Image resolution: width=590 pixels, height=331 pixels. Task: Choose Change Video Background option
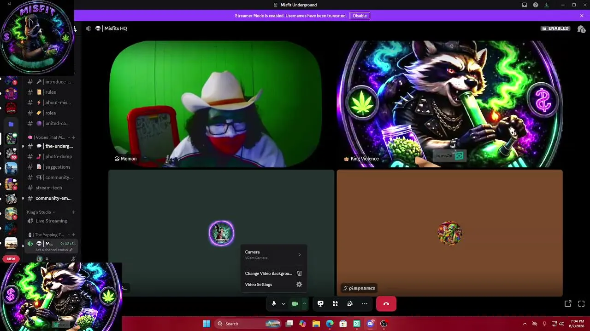(273, 274)
